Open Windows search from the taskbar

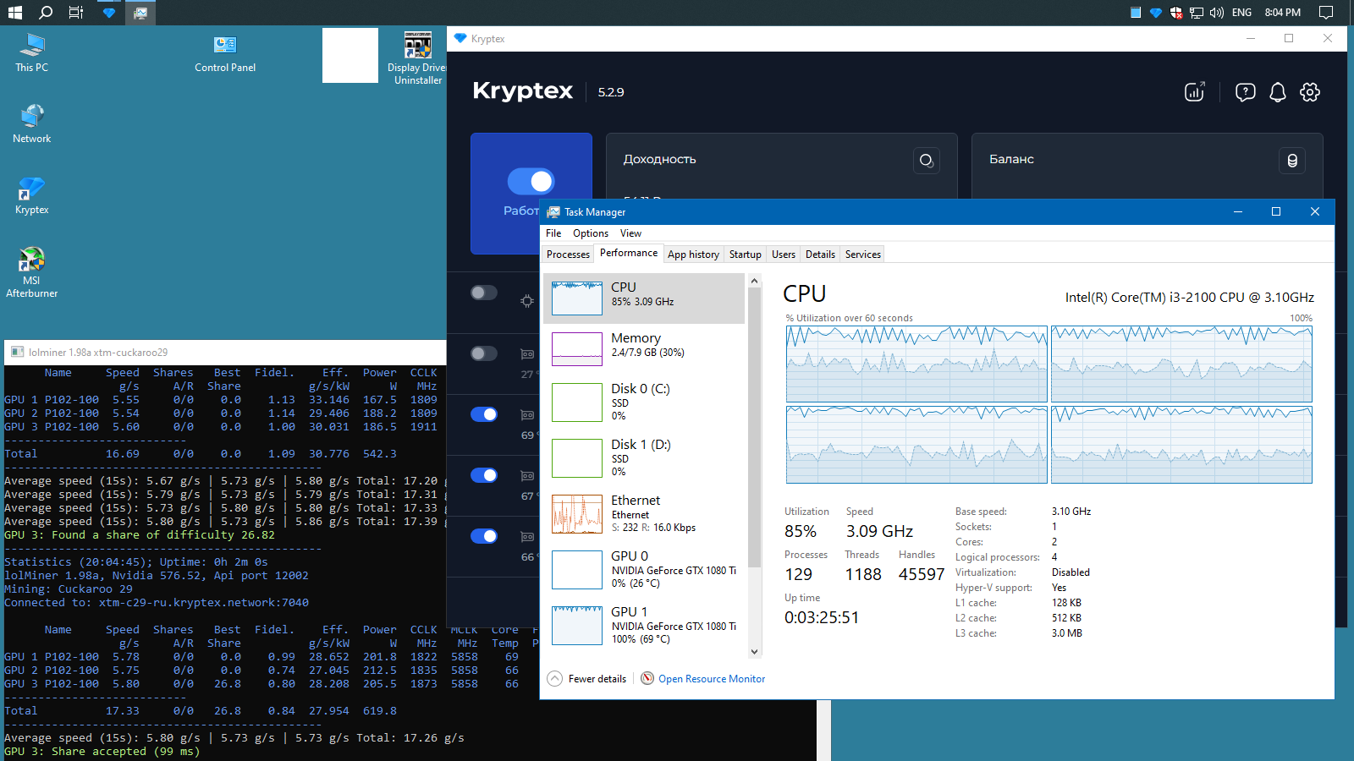(x=46, y=13)
